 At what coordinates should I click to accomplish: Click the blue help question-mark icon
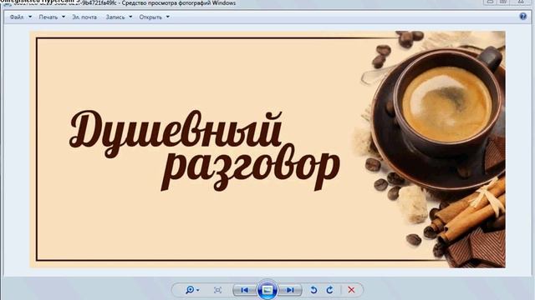click(522, 17)
